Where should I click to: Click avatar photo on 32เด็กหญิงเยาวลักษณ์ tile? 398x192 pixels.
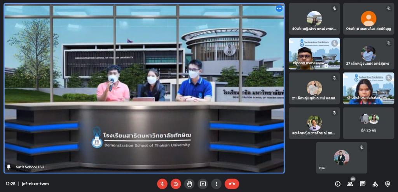coord(314,123)
